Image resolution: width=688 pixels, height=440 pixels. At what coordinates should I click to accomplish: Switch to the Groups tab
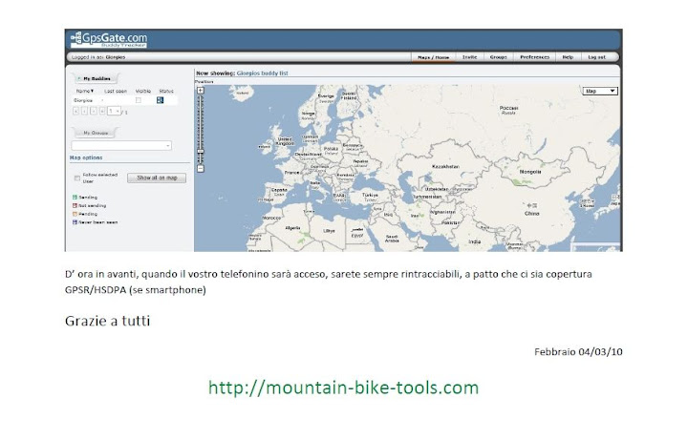pyautogui.click(x=498, y=57)
